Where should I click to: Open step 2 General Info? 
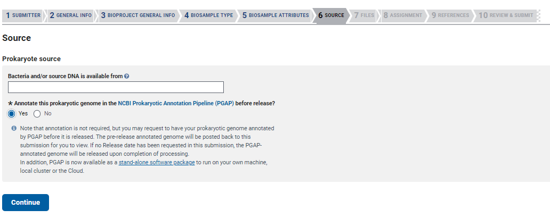[x=70, y=15]
